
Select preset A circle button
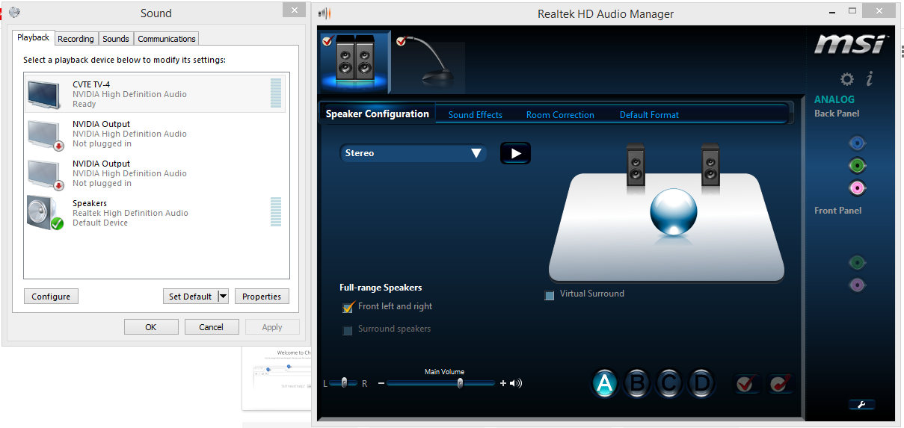point(605,383)
